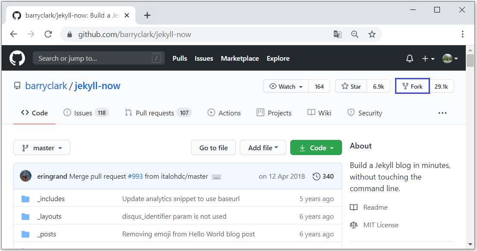Open the Watch dropdown
Screen dimensions: 477x251
pyautogui.click(x=286, y=87)
